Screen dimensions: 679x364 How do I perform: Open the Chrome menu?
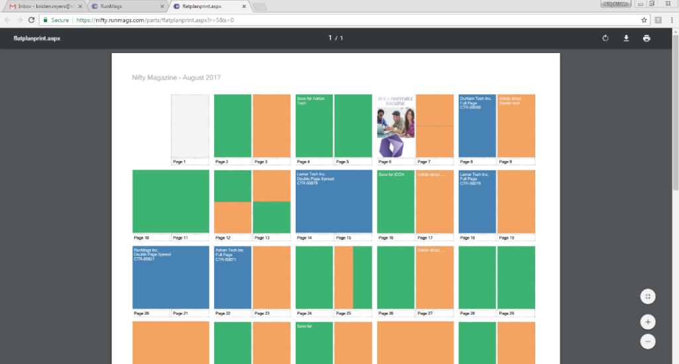pyautogui.click(x=671, y=20)
